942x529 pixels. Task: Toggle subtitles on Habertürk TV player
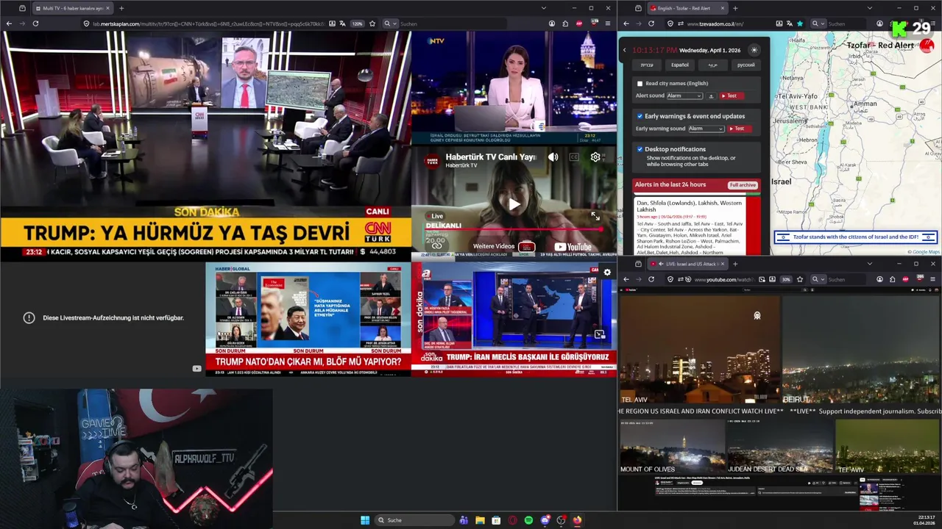tap(574, 156)
